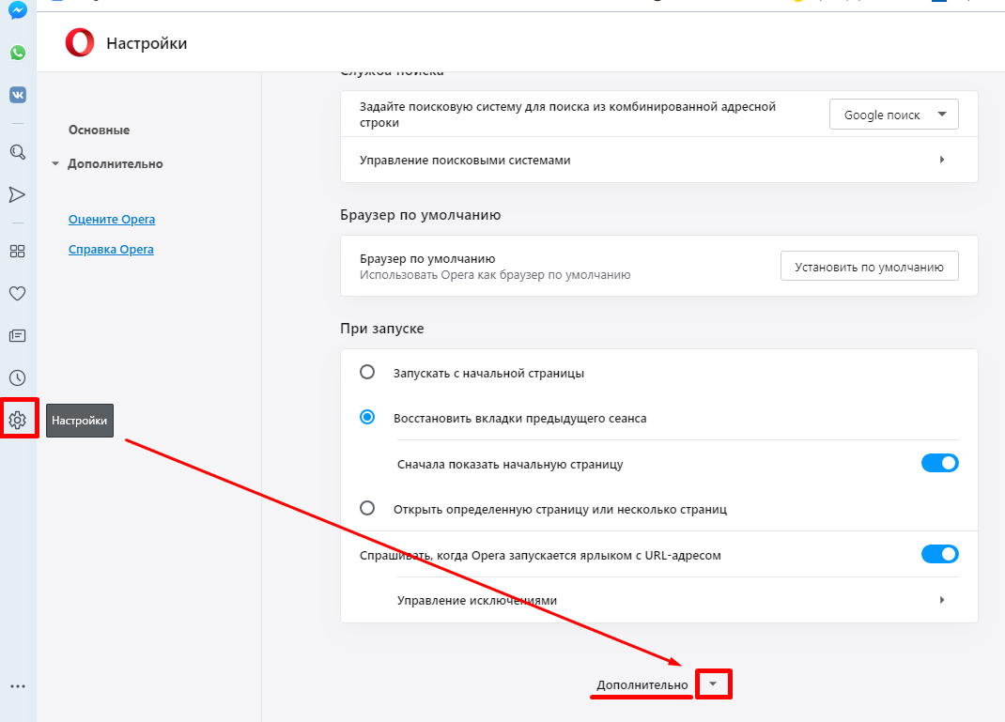1005x722 pixels.
Task: Click 'Управление исключениями' text
Action: [x=477, y=600]
